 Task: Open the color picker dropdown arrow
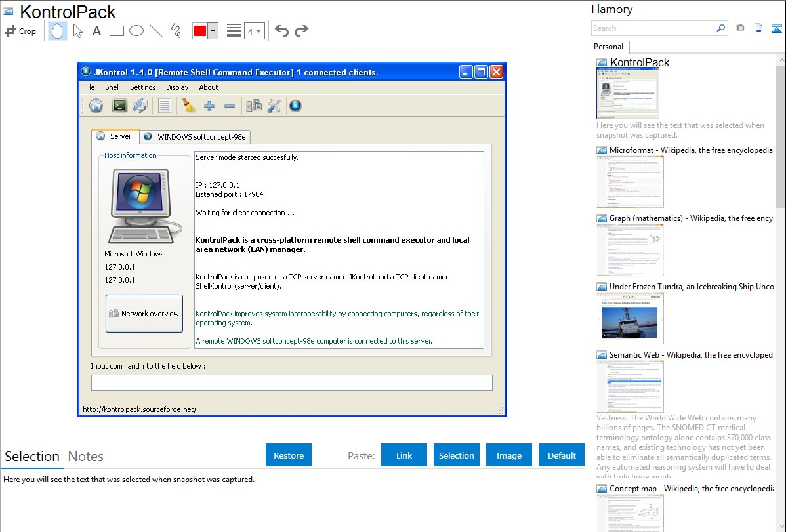click(x=213, y=31)
